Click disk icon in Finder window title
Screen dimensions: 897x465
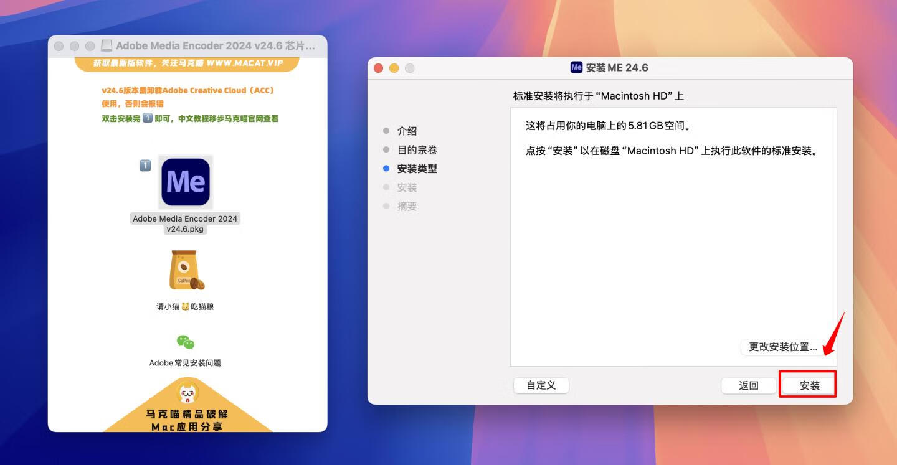[107, 45]
